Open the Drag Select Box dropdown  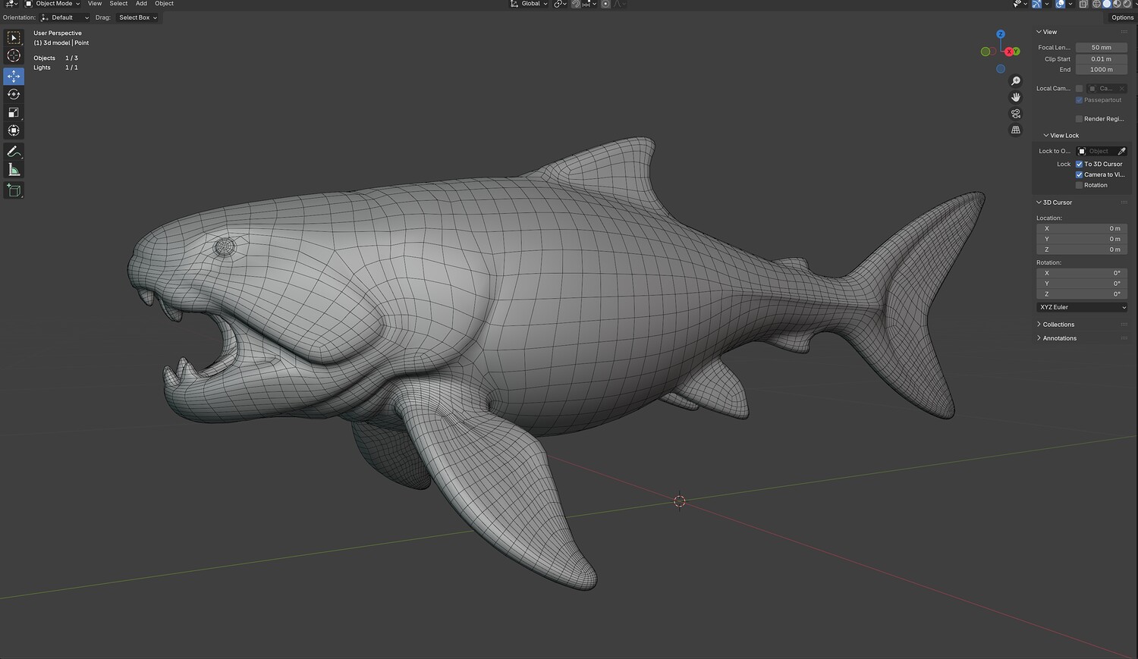point(137,17)
